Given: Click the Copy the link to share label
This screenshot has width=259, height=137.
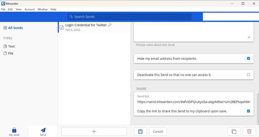Looking at the screenshot, I should pyautogui.click(x=182, y=111).
